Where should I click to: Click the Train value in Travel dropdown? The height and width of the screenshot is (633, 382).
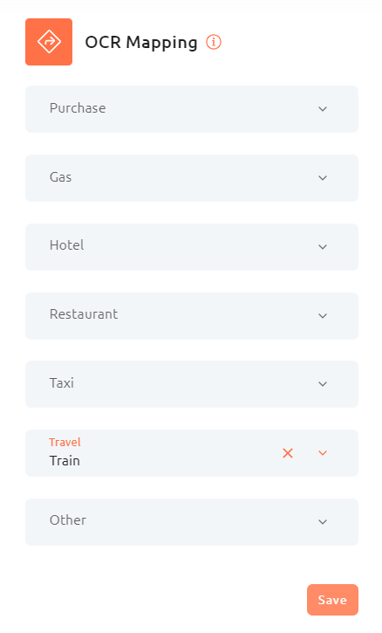[x=65, y=461]
